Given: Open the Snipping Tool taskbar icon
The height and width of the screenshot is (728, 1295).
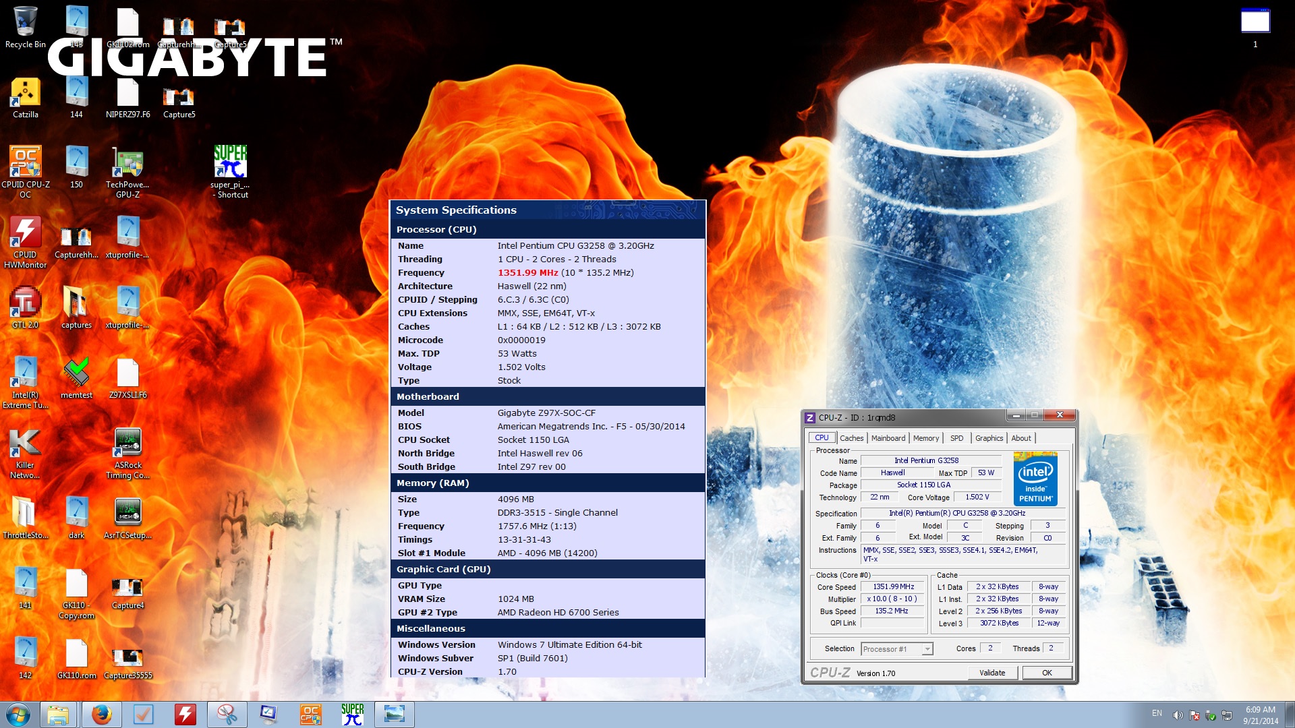Looking at the screenshot, I should (227, 715).
